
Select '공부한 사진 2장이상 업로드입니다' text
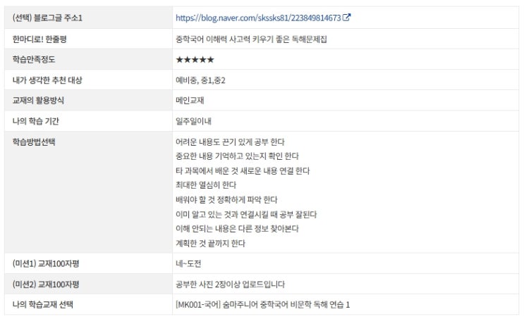point(230,284)
